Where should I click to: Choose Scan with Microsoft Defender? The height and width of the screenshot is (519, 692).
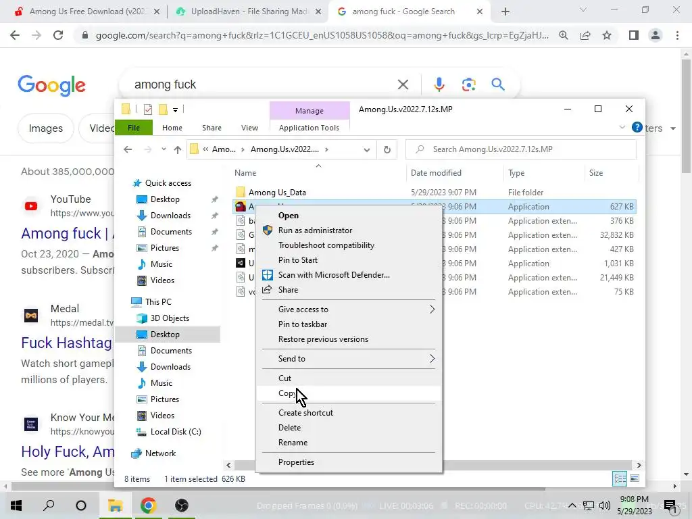point(349,275)
